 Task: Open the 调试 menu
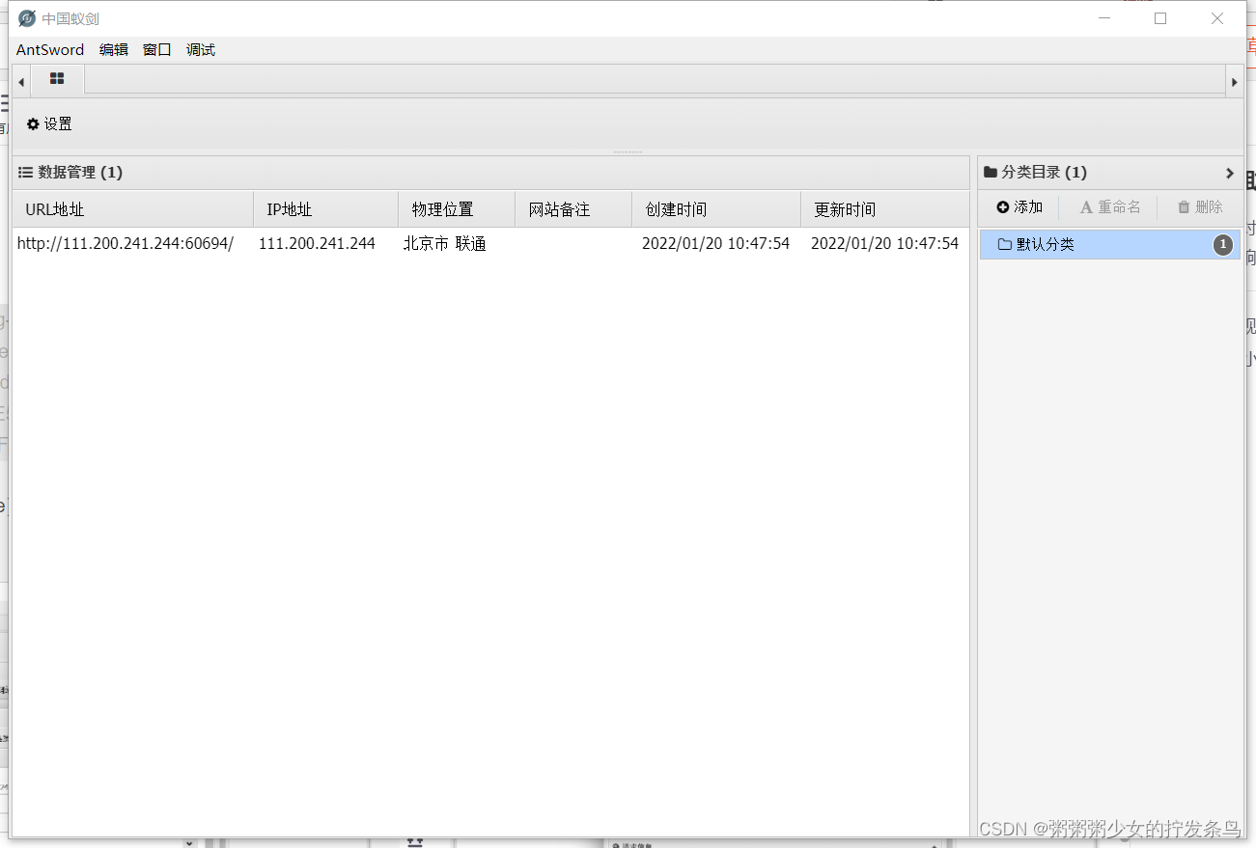tap(201, 49)
